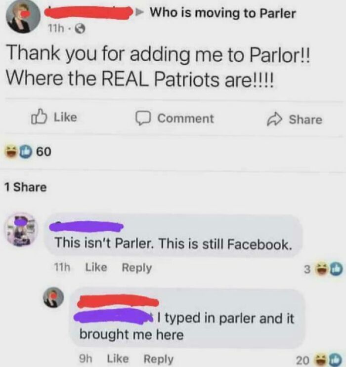346x367 pixels.
Task: Open the first commenter's profile picture
Action: tap(22, 230)
